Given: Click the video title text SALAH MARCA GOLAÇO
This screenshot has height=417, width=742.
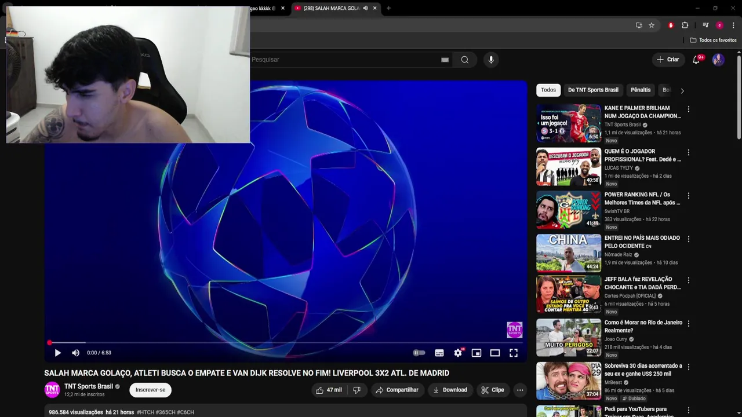Looking at the screenshot, I should click(x=246, y=373).
